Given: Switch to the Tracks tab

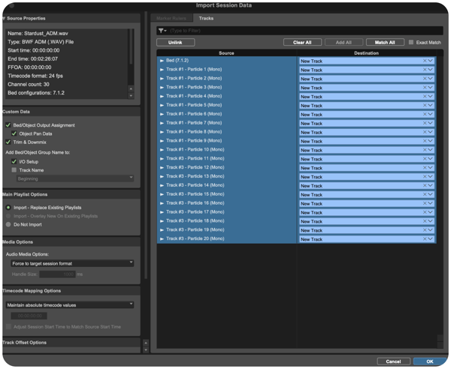Looking at the screenshot, I should point(206,18).
